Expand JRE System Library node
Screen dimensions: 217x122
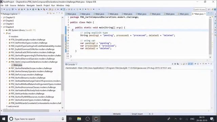coord(4,30)
